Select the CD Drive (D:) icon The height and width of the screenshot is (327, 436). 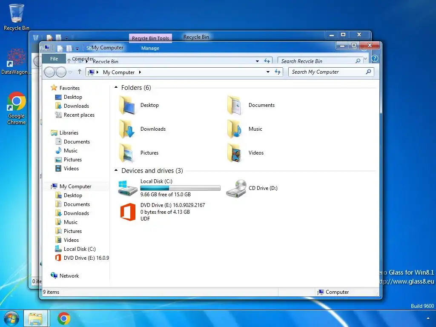[236, 188]
